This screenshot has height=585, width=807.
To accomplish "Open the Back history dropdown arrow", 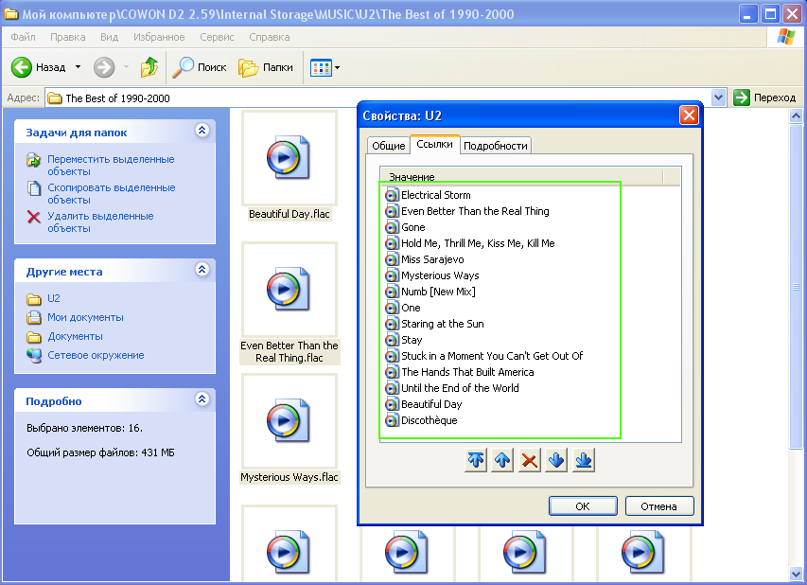I will tap(79, 67).
